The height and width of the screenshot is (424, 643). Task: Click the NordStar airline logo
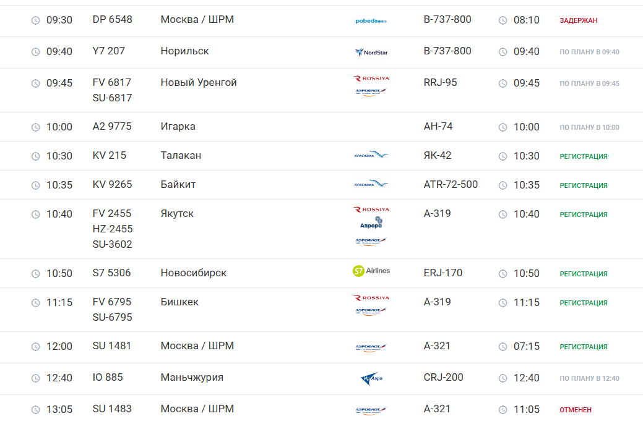[x=371, y=53]
